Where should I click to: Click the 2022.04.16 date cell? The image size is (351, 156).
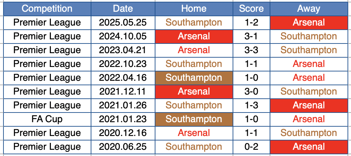pos(123,78)
